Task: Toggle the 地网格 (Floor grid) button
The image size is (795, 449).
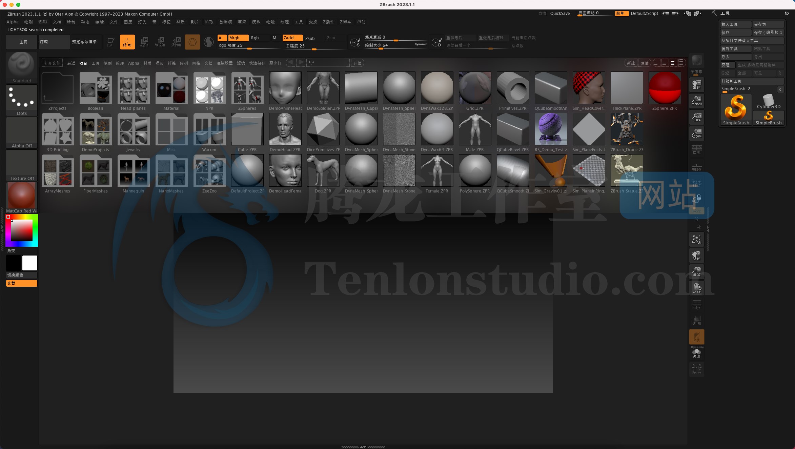Action: tap(696, 166)
